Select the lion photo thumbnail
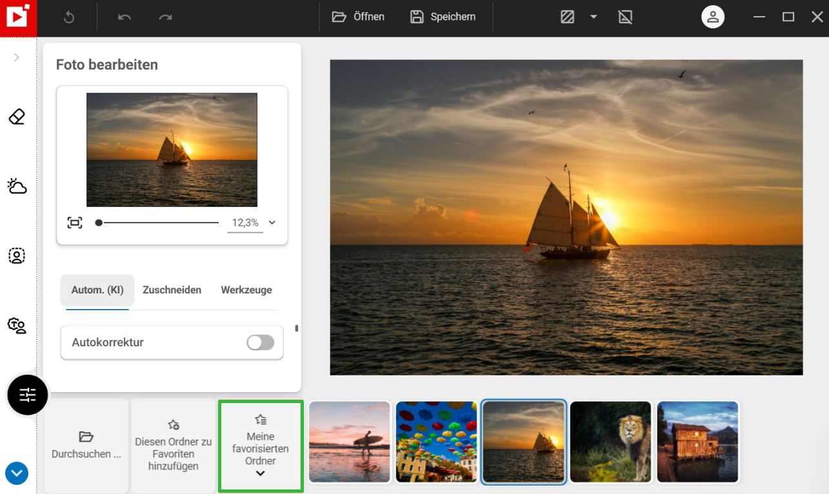The height and width of the screenshot is (494, 829). tap(610, 442)
